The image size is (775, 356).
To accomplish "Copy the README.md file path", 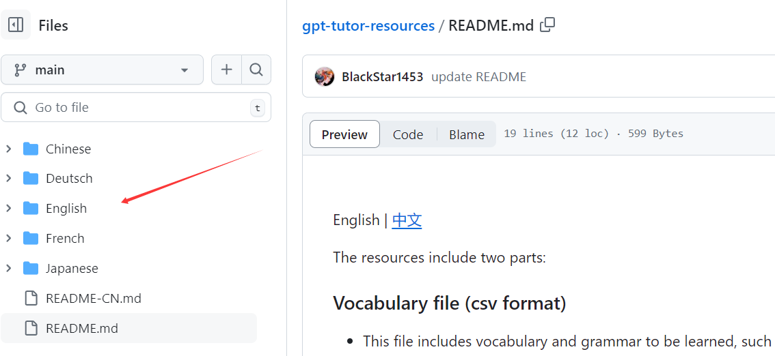I will (x=547, y=25).
